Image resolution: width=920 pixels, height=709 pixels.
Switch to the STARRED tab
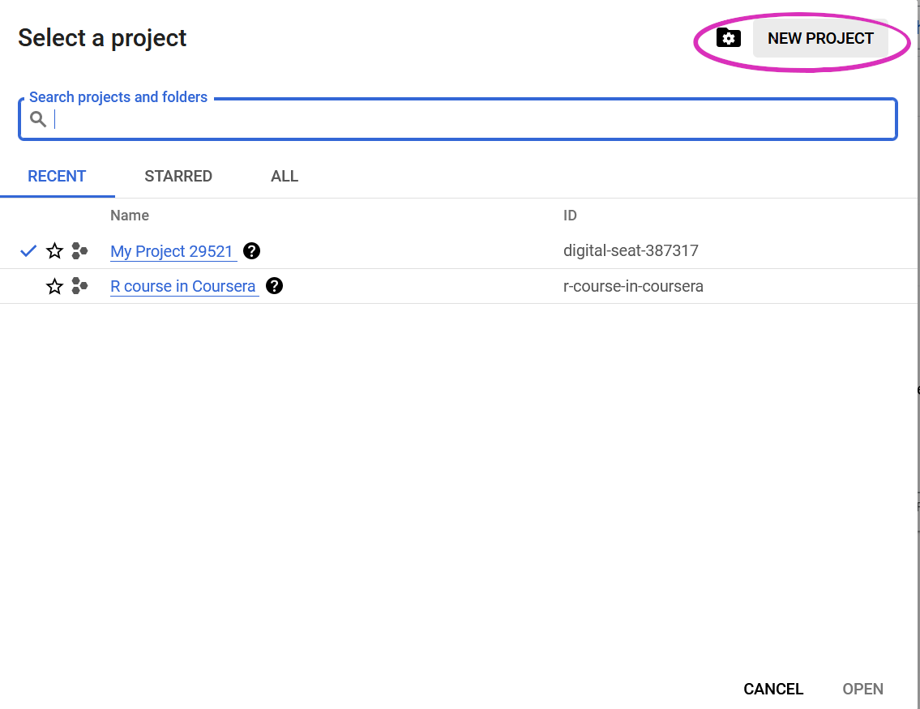[x=178, y=176]
